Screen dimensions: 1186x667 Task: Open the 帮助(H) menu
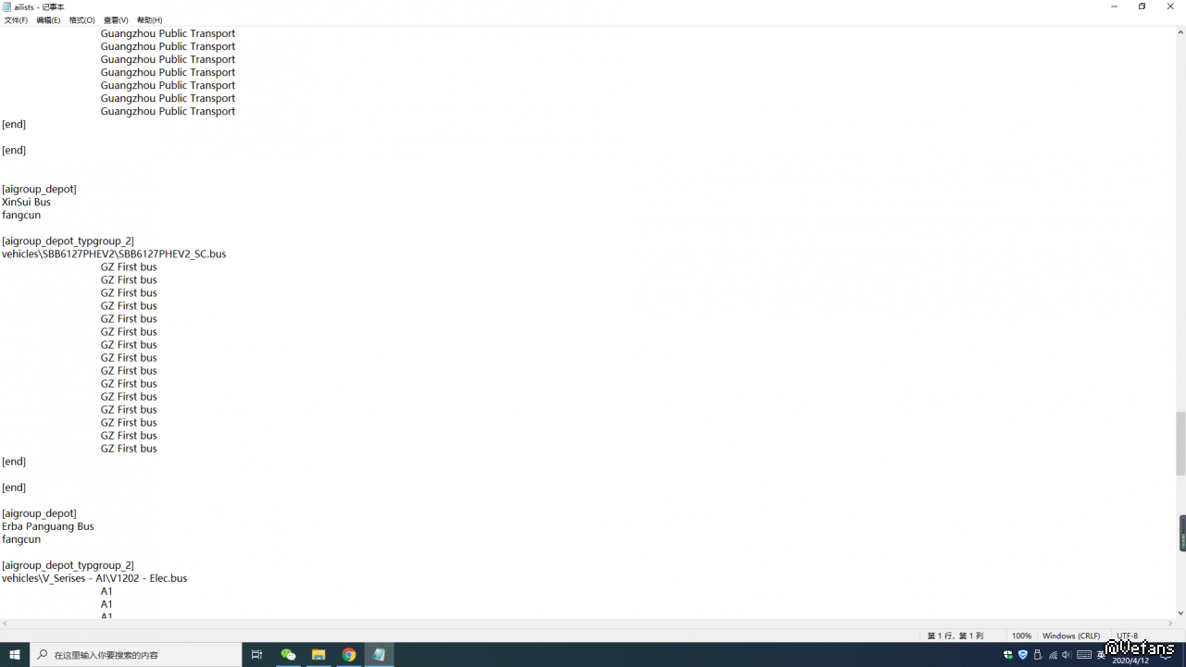(150, 20)
